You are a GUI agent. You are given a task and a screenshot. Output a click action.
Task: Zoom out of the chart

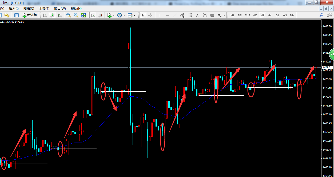point(76,15)
